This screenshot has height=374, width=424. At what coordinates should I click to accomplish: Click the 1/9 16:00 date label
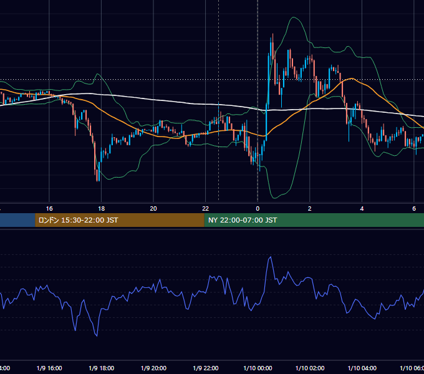point(49,368)
